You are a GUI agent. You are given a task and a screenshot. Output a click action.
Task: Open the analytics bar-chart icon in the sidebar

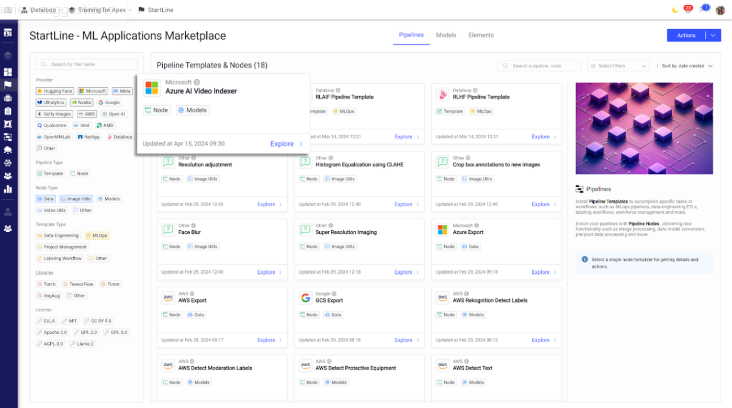(x=8, y=189)
